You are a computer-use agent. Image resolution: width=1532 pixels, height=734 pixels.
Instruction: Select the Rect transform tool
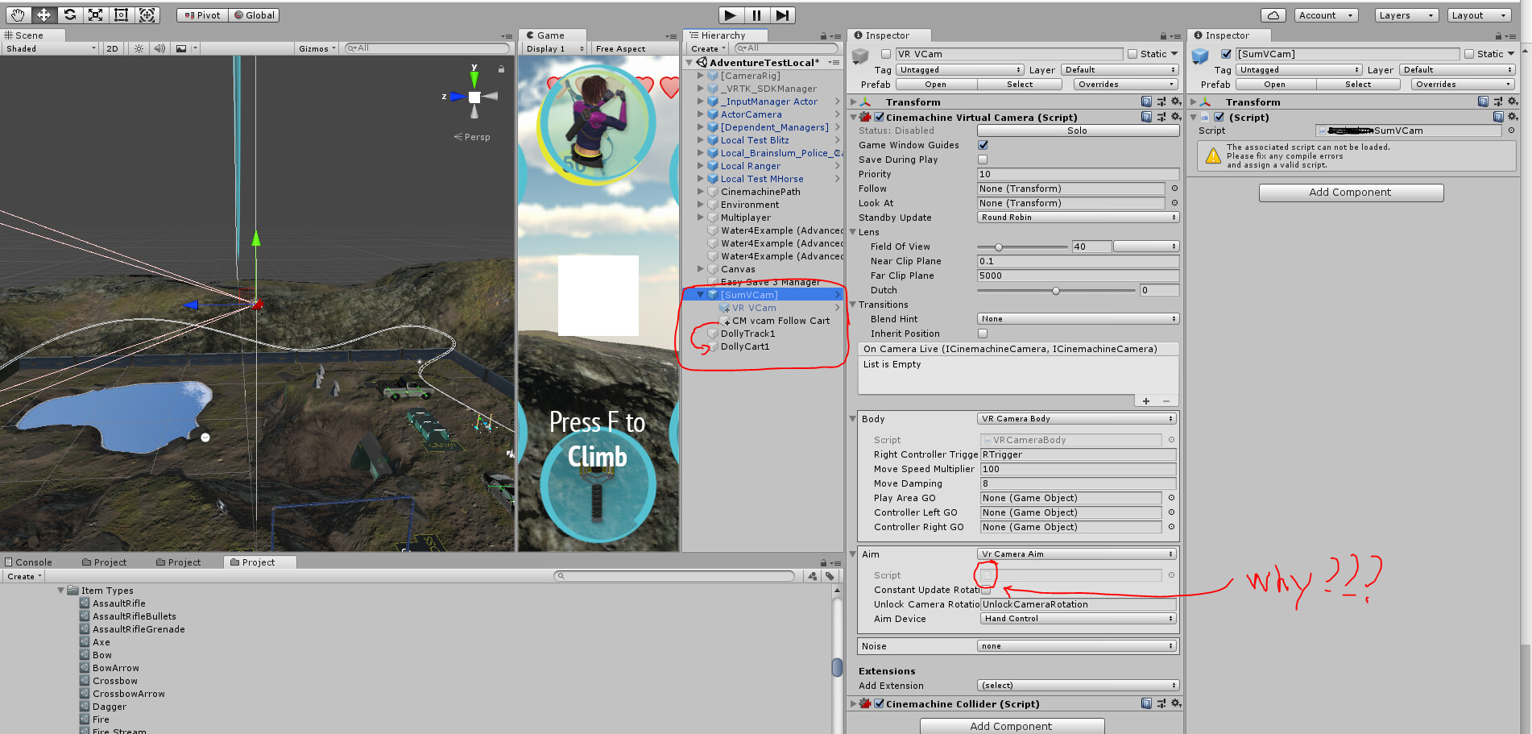click(x=122, y=15)
